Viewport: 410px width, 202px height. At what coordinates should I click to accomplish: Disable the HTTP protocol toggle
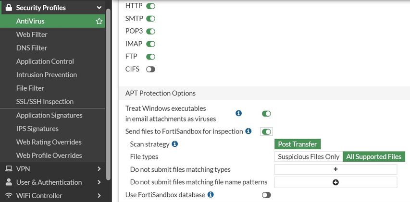click(x=151, y=6)
